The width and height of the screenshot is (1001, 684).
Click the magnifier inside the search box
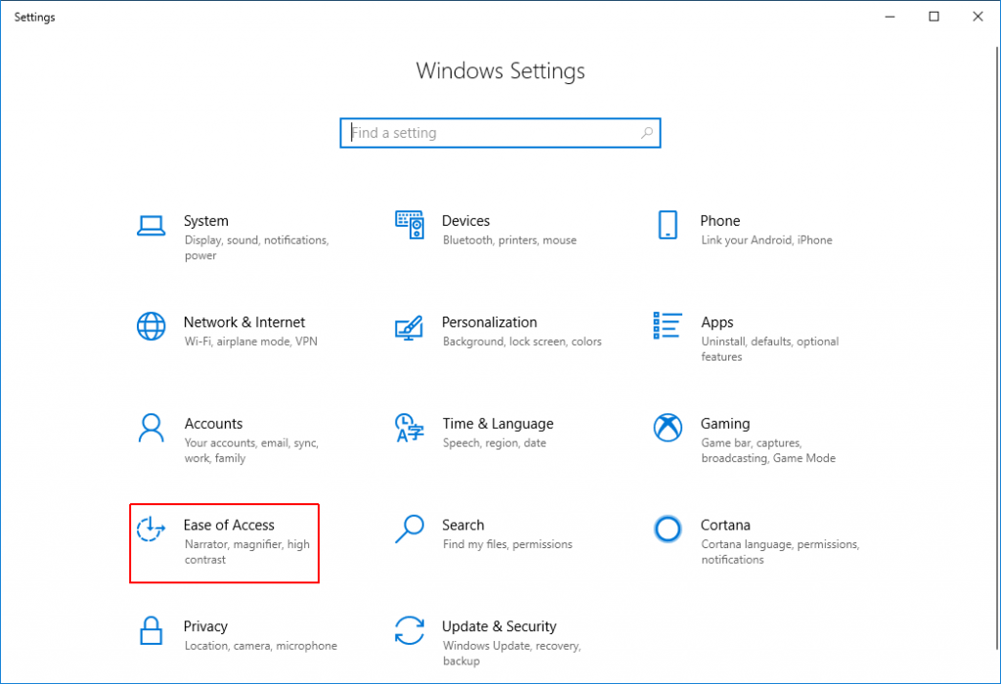coord(647,132)
